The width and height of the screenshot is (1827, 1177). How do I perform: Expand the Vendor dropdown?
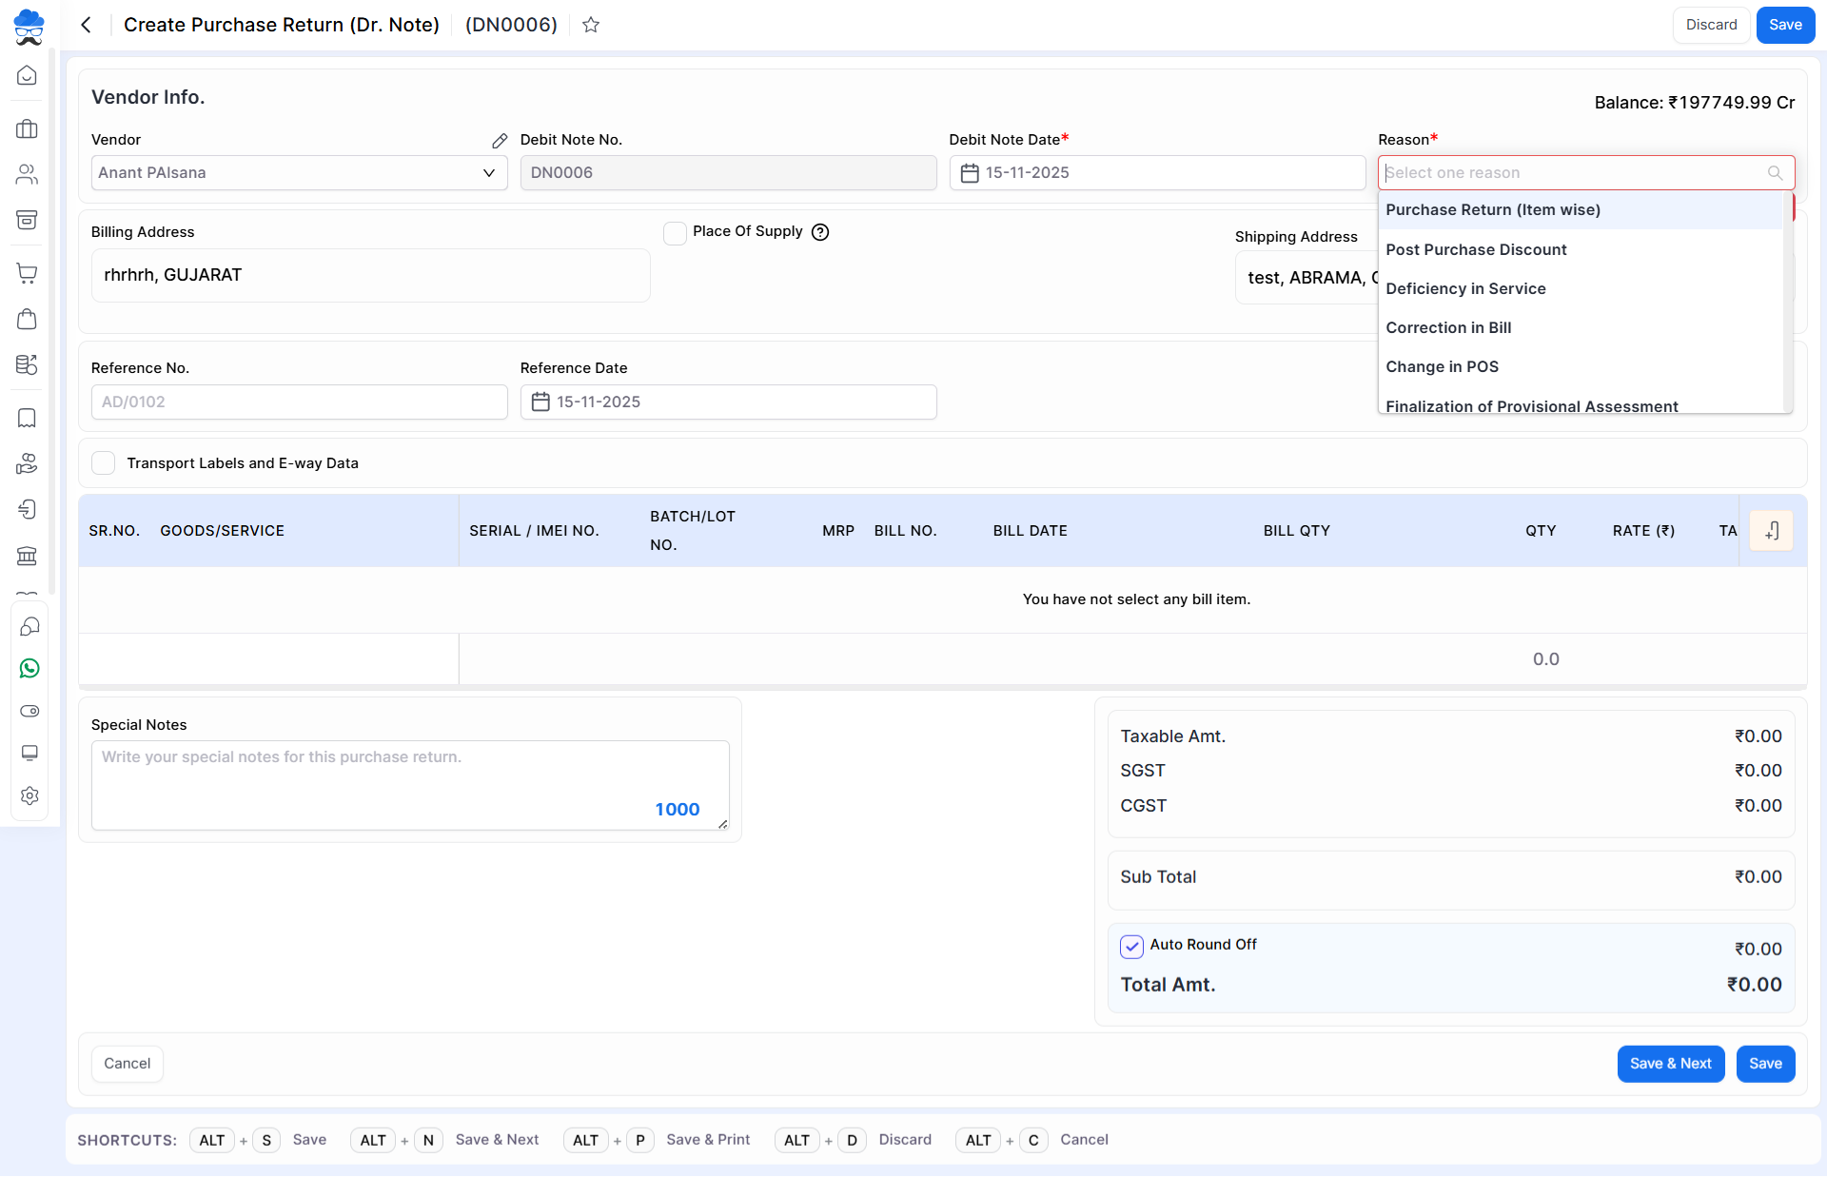coord(488,173)
